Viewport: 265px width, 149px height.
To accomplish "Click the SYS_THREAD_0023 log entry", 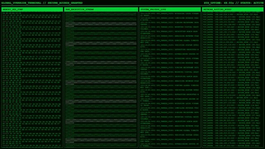I will pos(170,14).
